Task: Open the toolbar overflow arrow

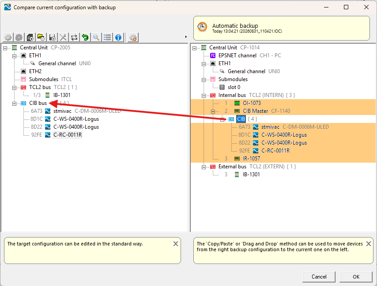Action: click(186, 37)
